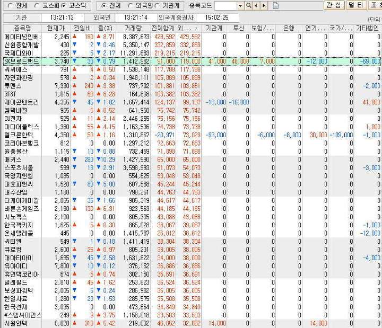The image size is (382, 328).
Task: Select the highlighted SK브로드밴드 row
Action: pos(193,61)
